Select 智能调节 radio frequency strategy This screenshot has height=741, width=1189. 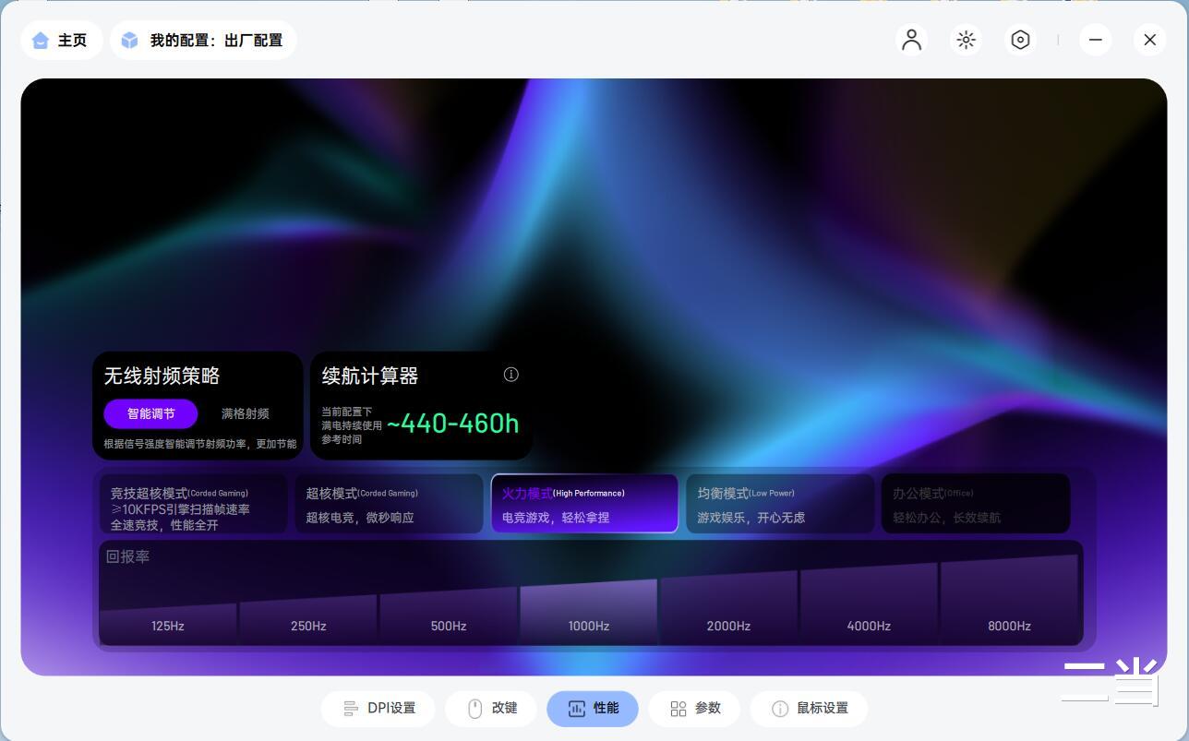(150, 413)
